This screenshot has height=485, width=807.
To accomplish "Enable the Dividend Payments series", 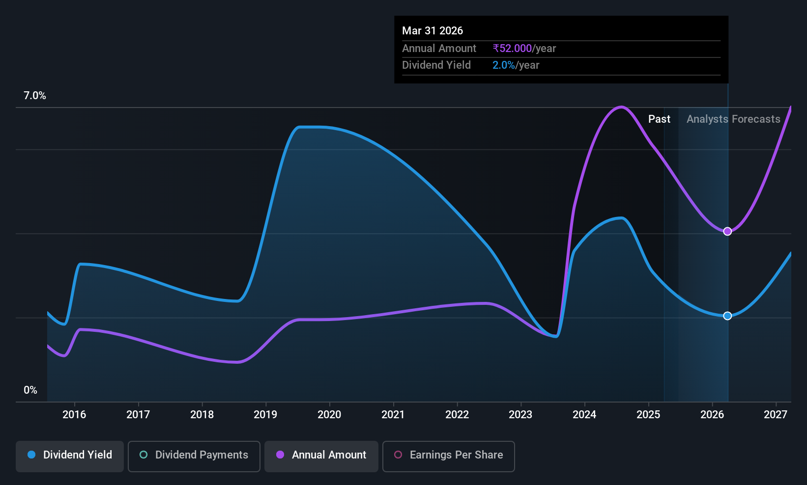I will click(x=194, y=457).
